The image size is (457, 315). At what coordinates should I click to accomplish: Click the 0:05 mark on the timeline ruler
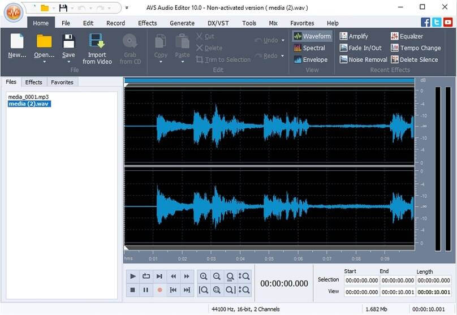point(269,258)
